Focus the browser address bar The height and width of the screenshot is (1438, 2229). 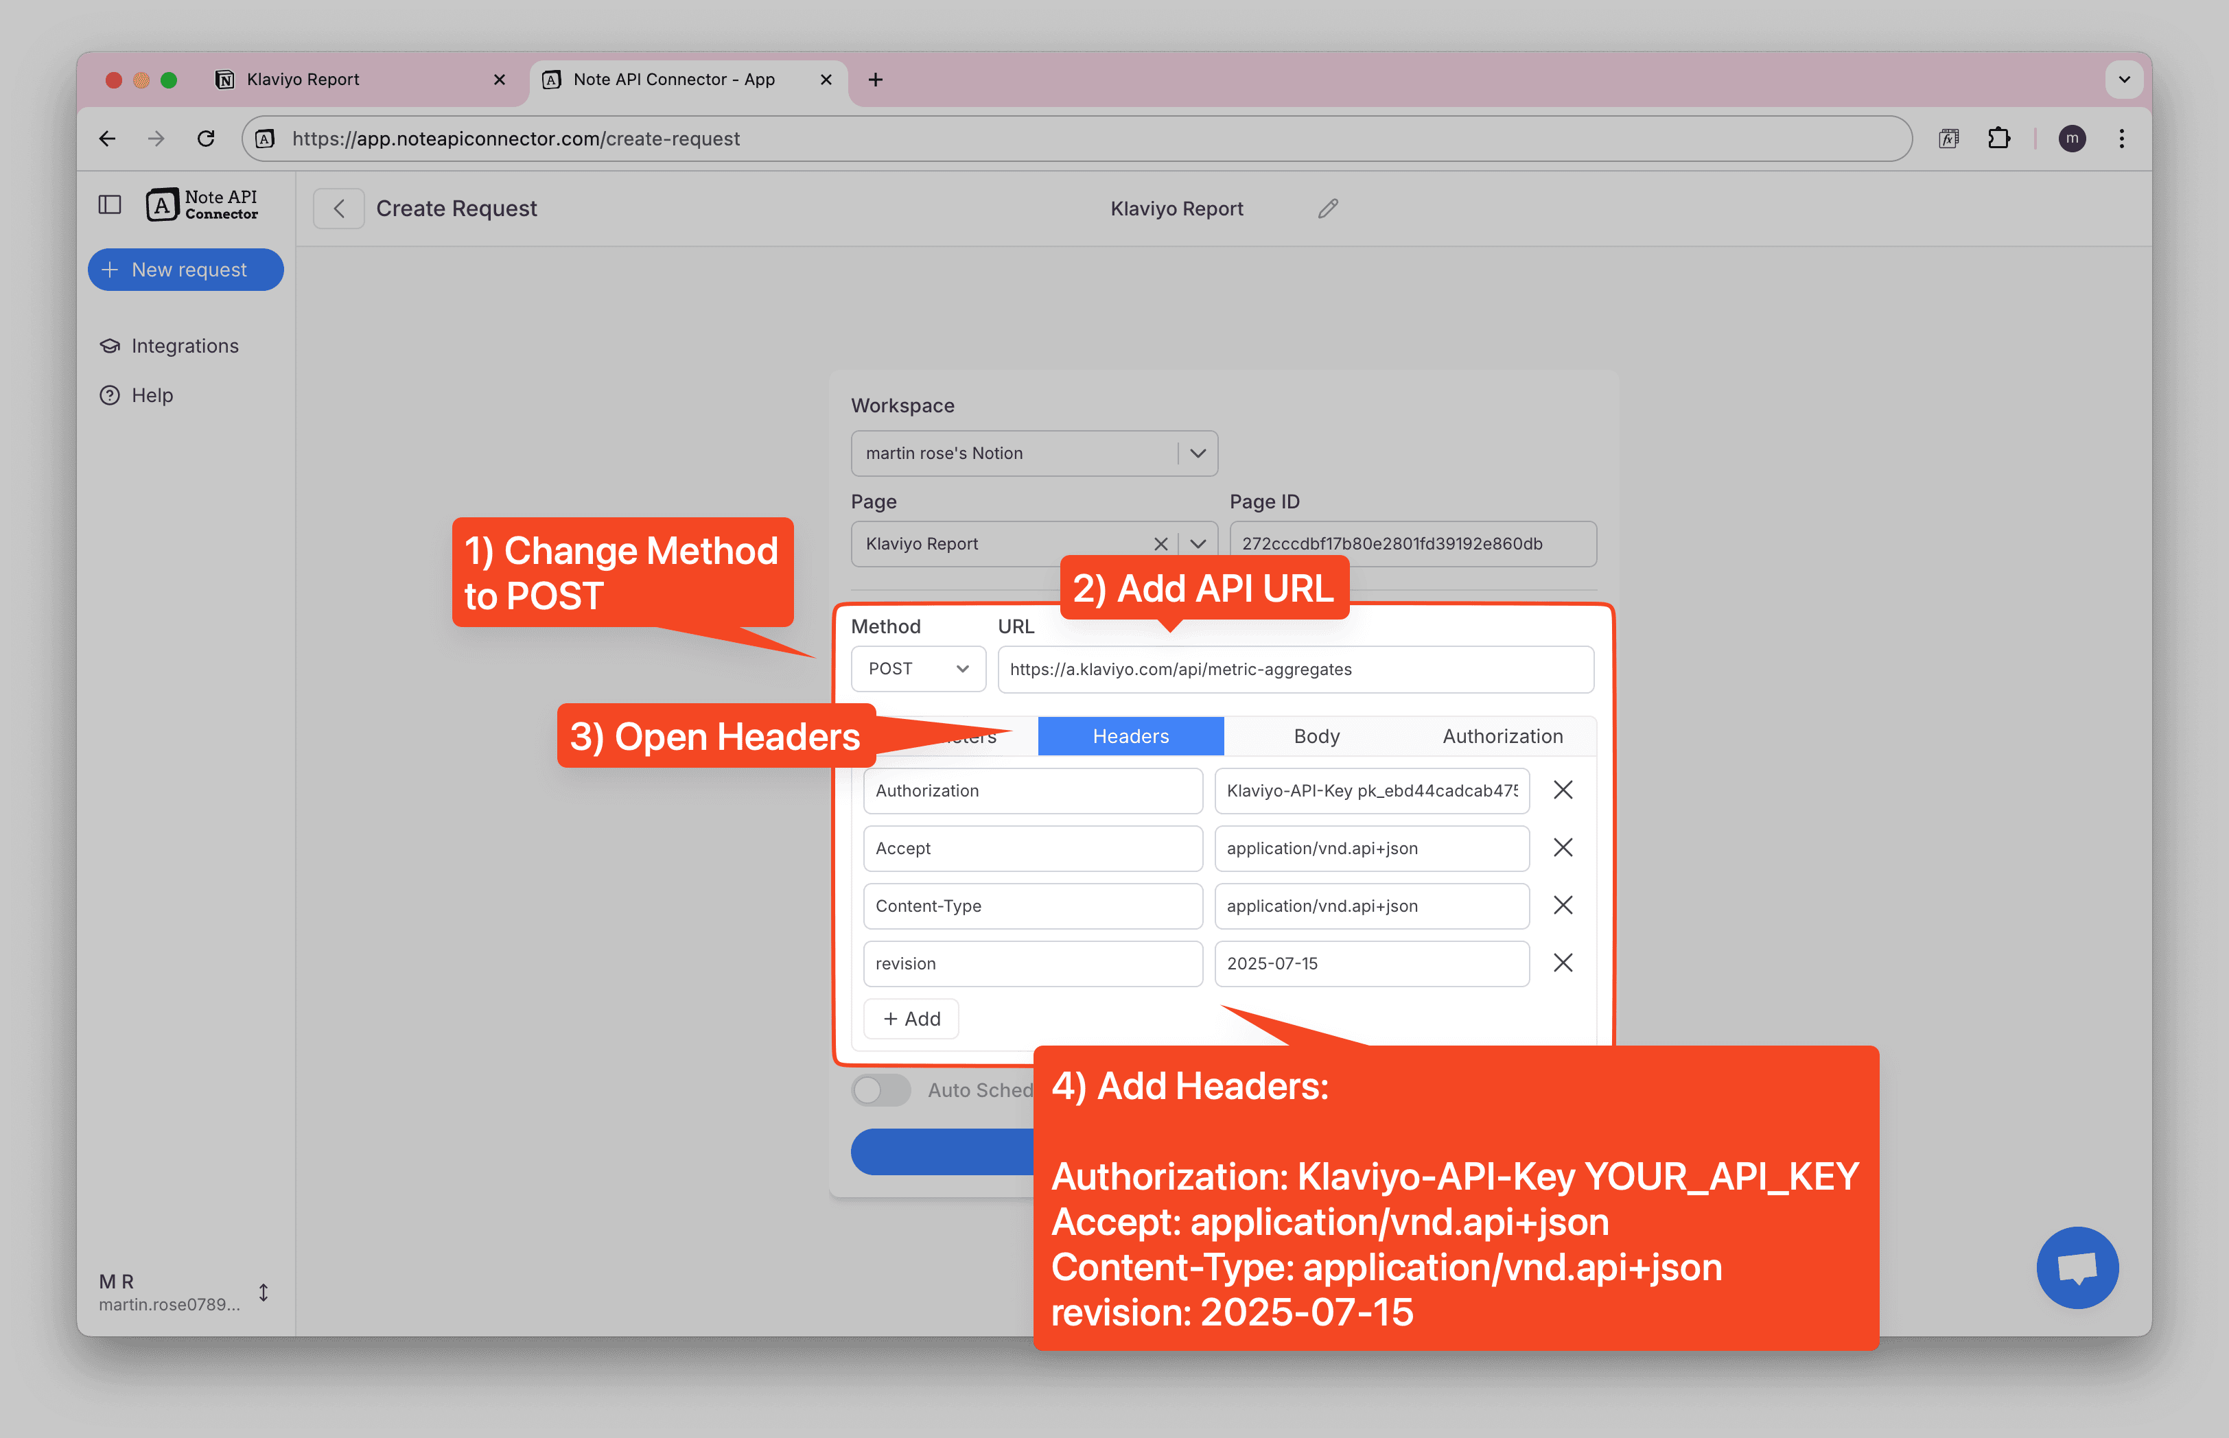tap(1076, 138)
